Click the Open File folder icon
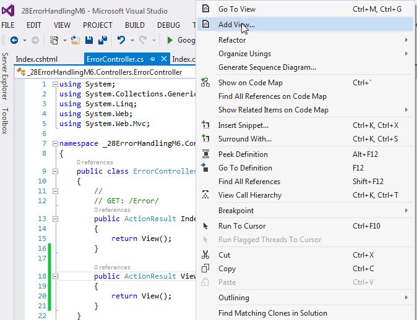The width and height of the screenshot is (417, 320). pos(75,40)
